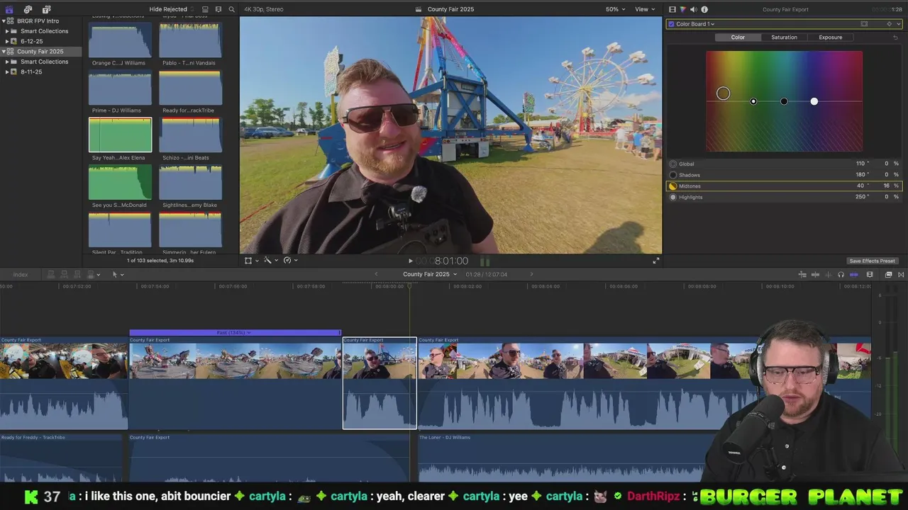Viewport: 908px width, 510px height.
Task: Show the Video inspector icon
Action: click(672, 9)
